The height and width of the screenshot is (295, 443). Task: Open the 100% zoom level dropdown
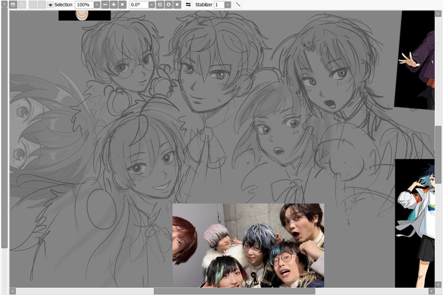pos(97,5)
